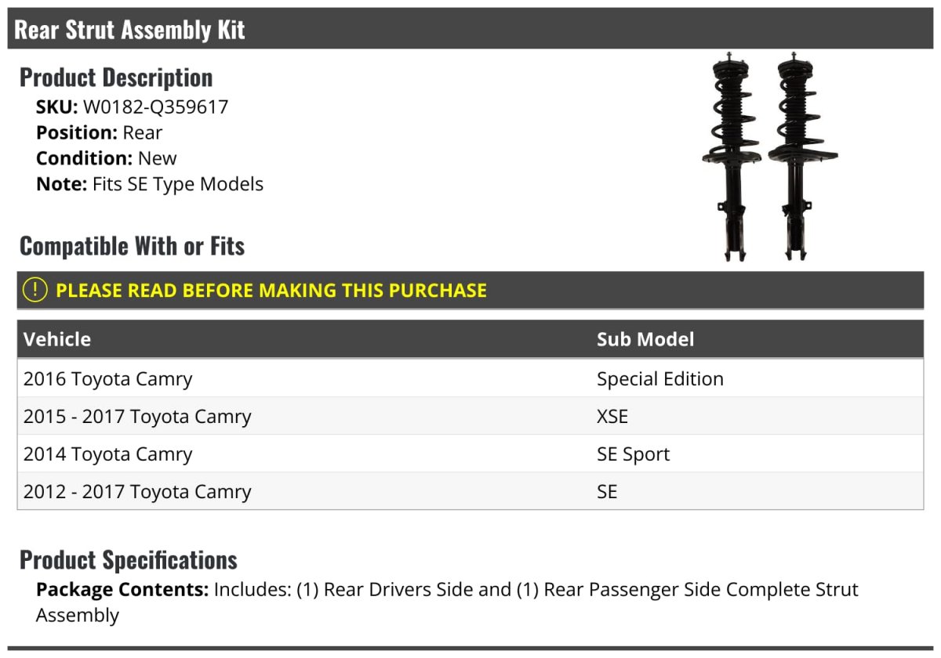Screen dimensions: 941x658
Task: Click the Package Contents label
Action: [122, 590]
